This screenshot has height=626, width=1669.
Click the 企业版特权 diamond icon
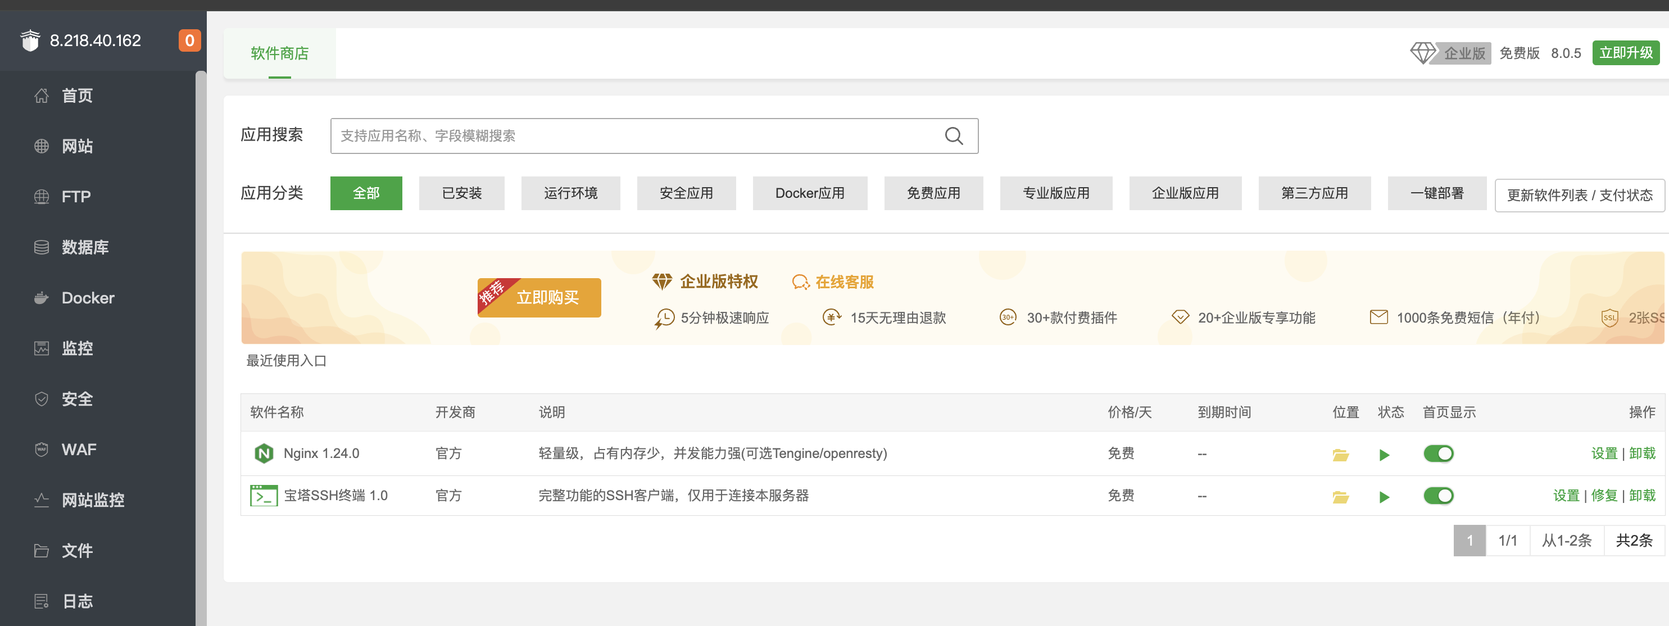click(661, 282)
